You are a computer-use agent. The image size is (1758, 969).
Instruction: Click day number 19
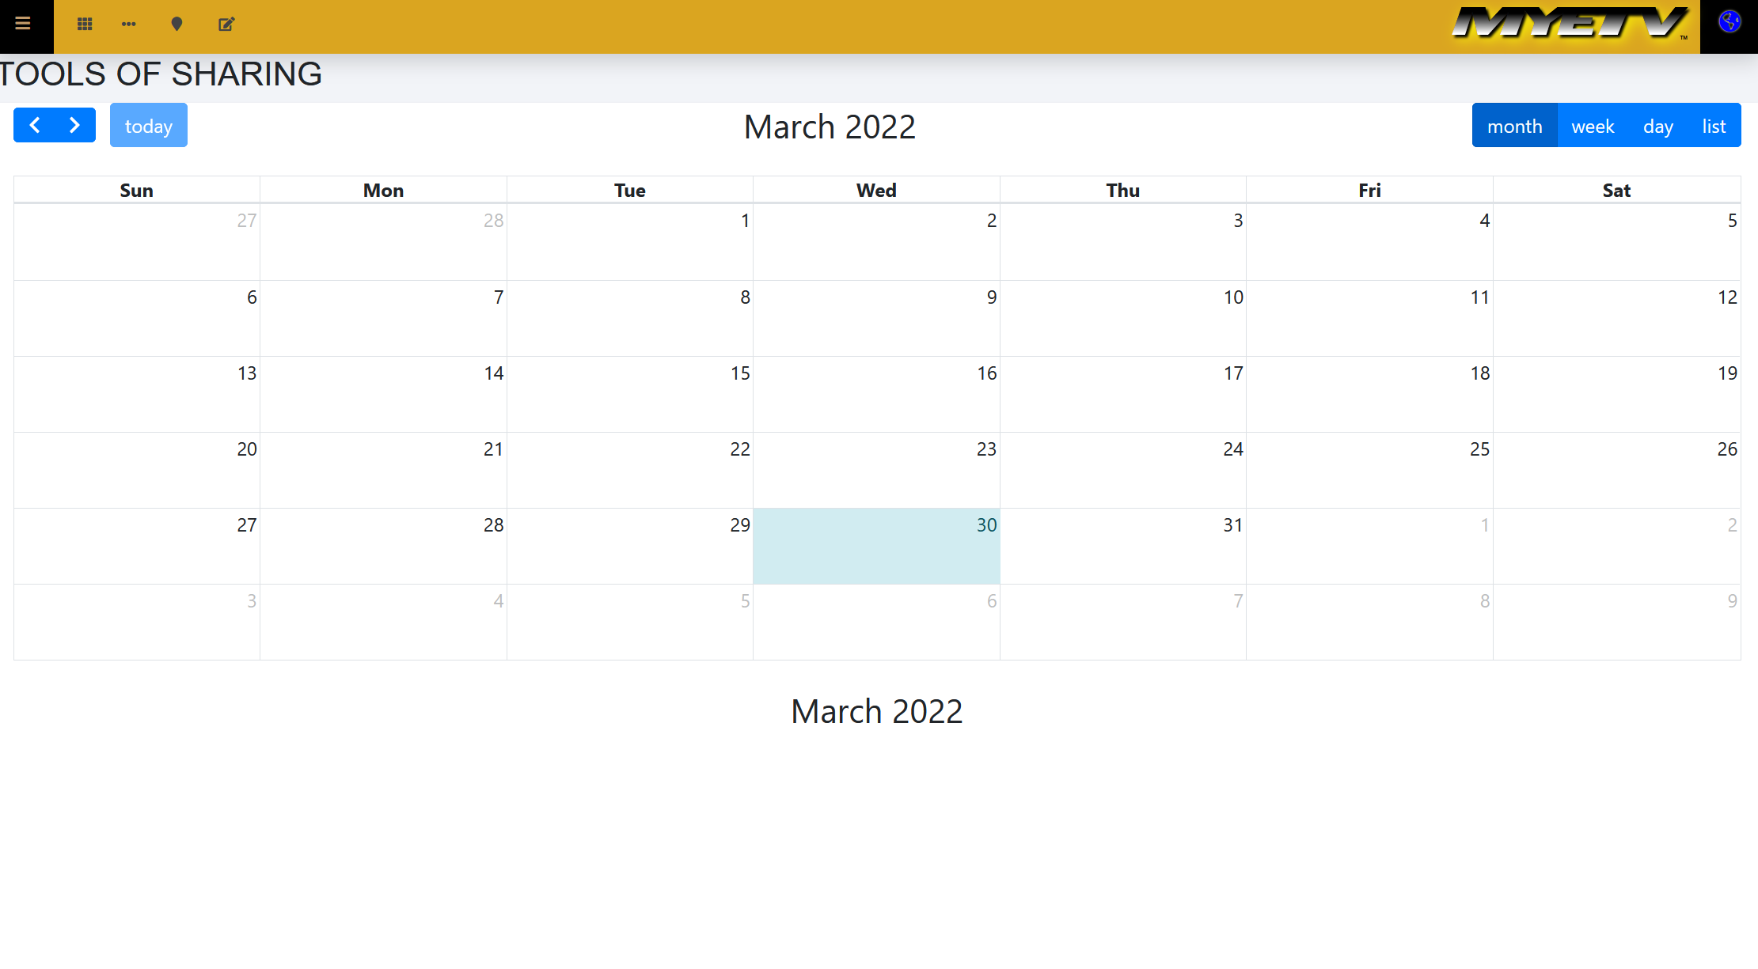(1727, 373)
